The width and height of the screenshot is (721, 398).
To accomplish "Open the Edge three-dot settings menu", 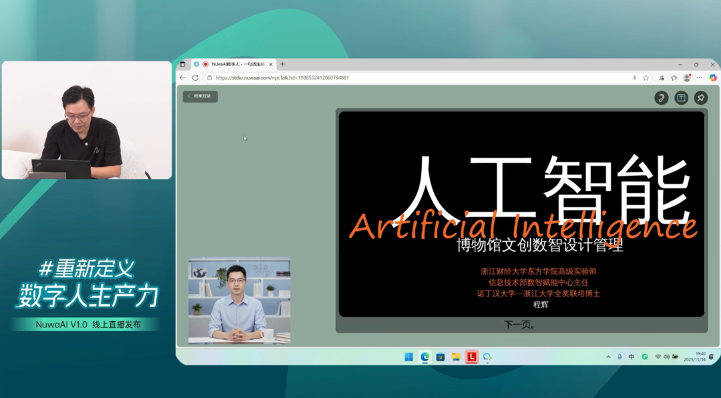I will [x=700, y=78].
